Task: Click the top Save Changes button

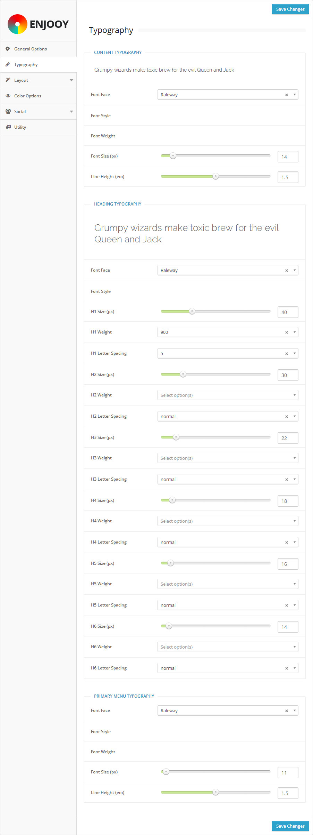Action: coord(290,9)
